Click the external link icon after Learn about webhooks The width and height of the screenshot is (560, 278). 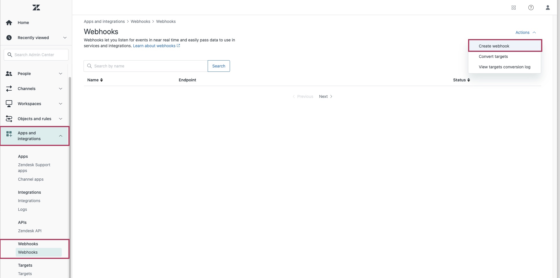pyautogui.click(x=178, y=45)
